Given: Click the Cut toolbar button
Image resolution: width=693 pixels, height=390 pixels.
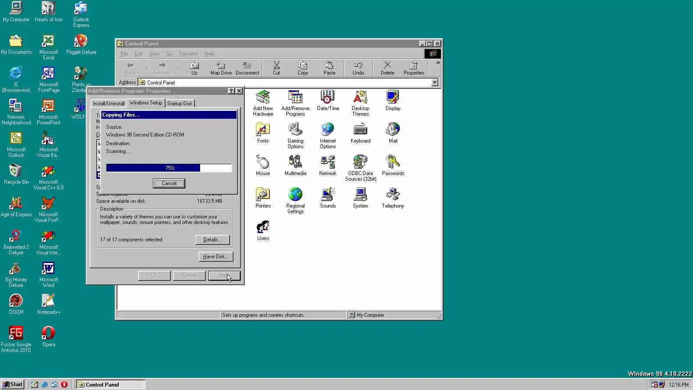Looking at the screenshot, I should point(276,68).
